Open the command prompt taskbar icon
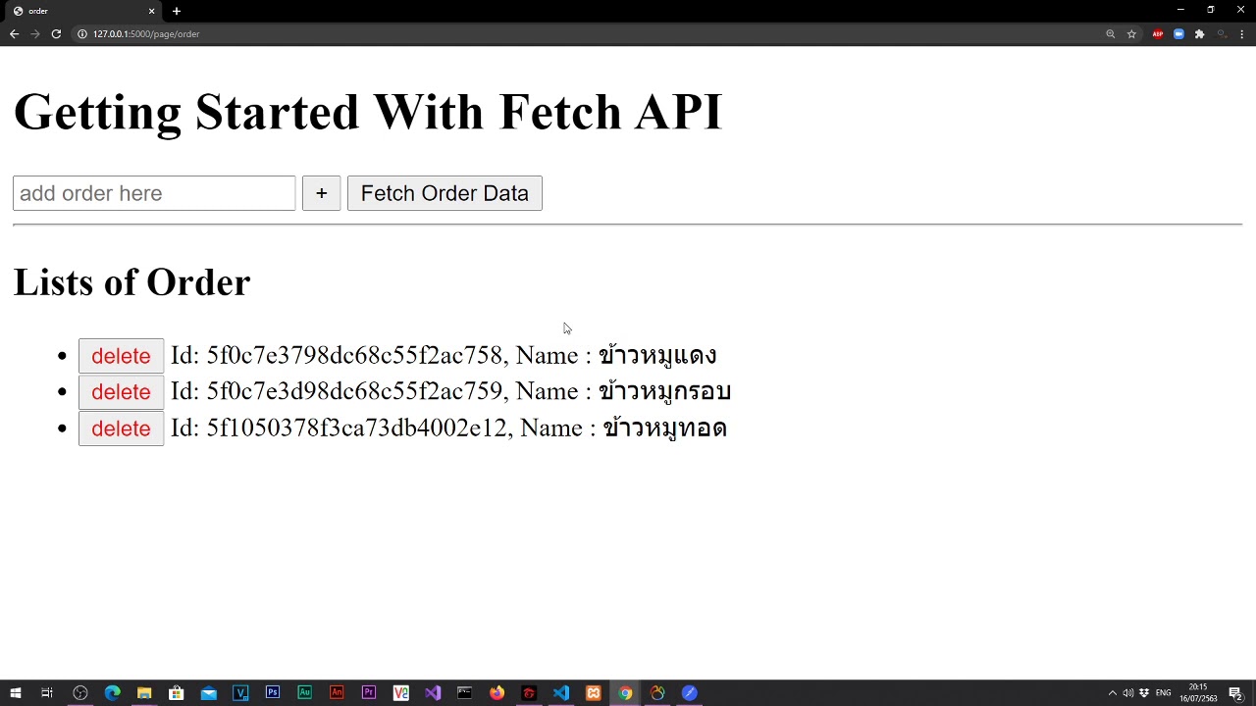Screen dimensions: 1256x706 465,693
